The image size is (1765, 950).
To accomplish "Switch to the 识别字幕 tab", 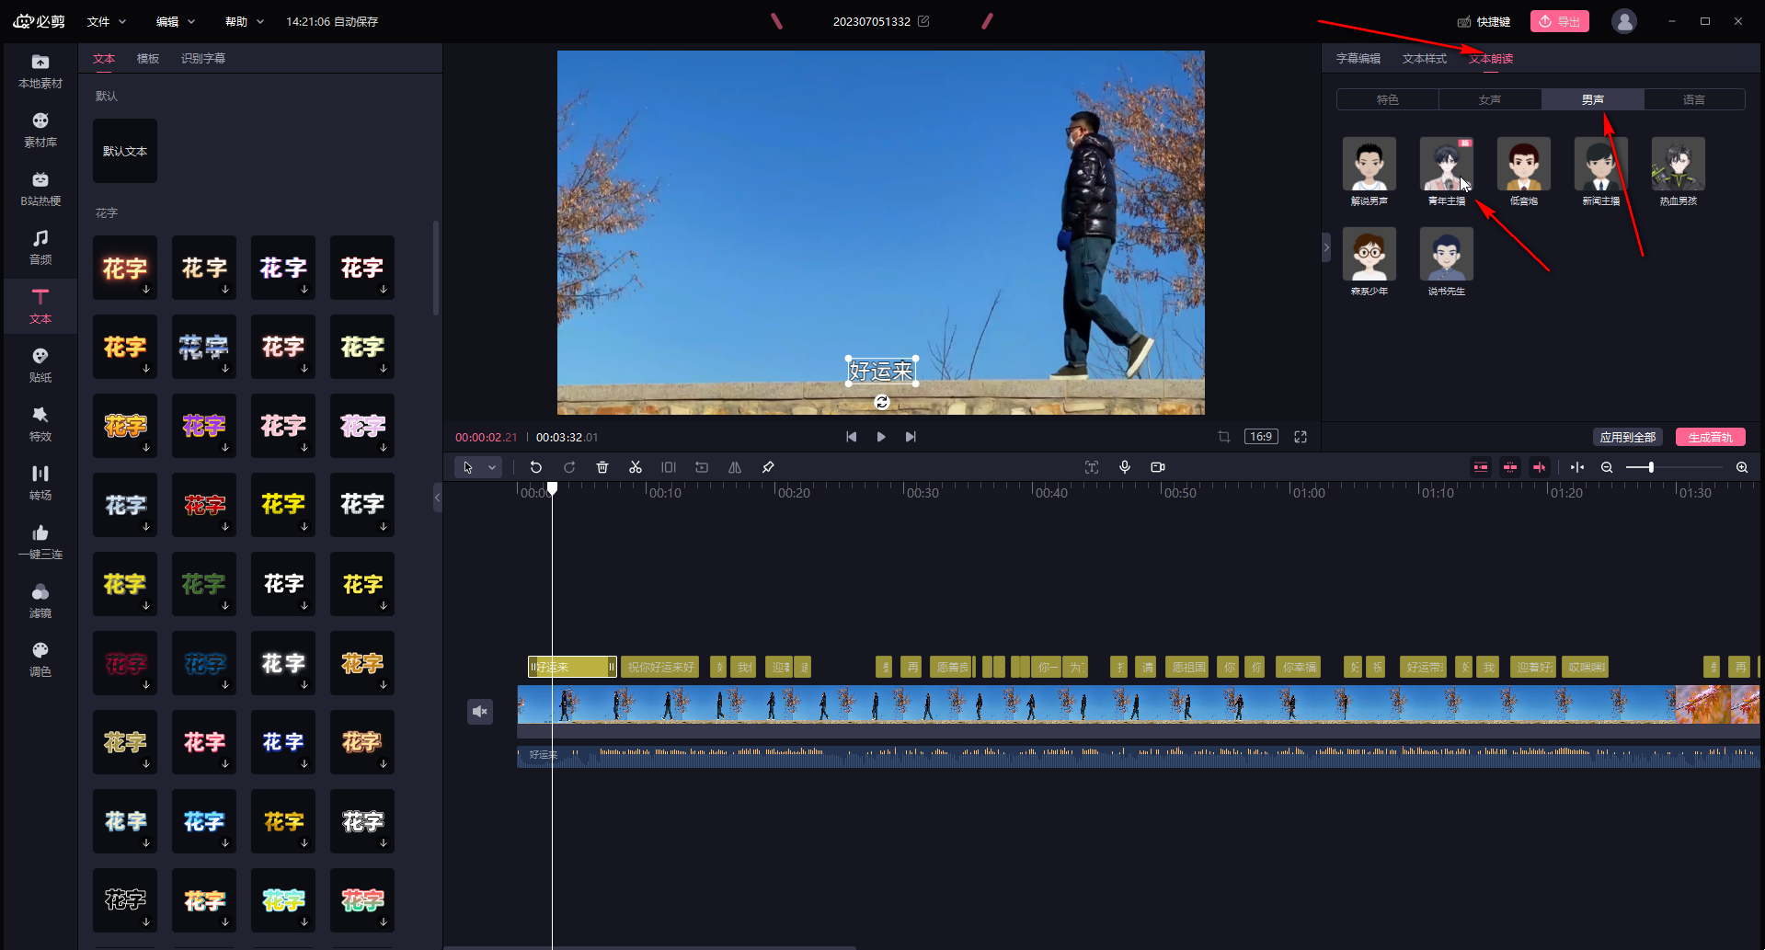I will 203,58.
